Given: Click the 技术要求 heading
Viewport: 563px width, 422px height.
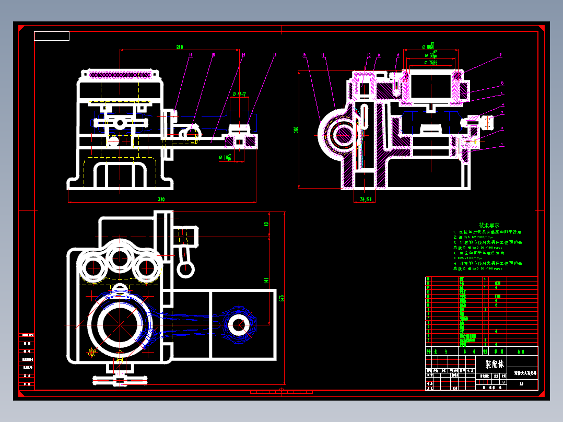Looking at the screenshot, I should coord(489,226).
